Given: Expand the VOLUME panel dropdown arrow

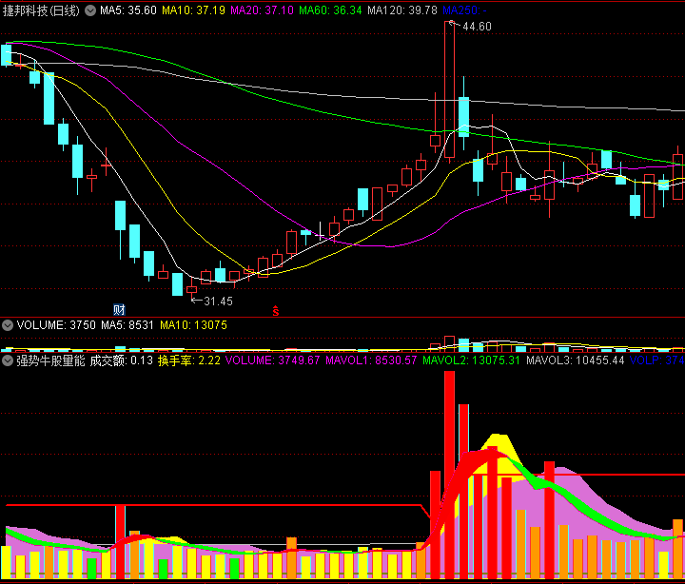Looking at the screenshot, I should tap(8, 325).
